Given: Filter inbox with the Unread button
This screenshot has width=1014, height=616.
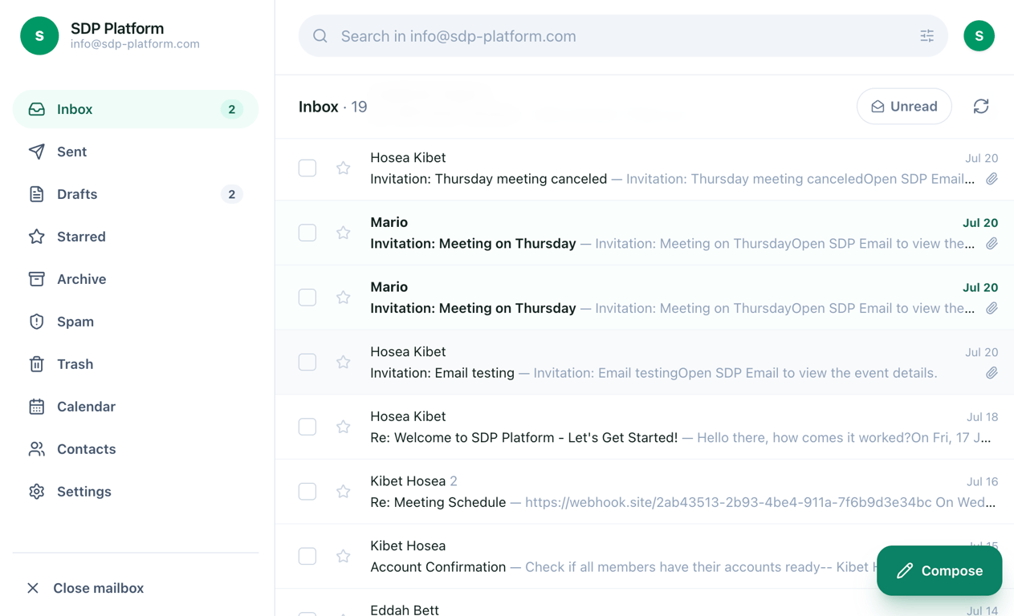Looking at the screenshot, I should pyautogui.click(x=904, y=107).
